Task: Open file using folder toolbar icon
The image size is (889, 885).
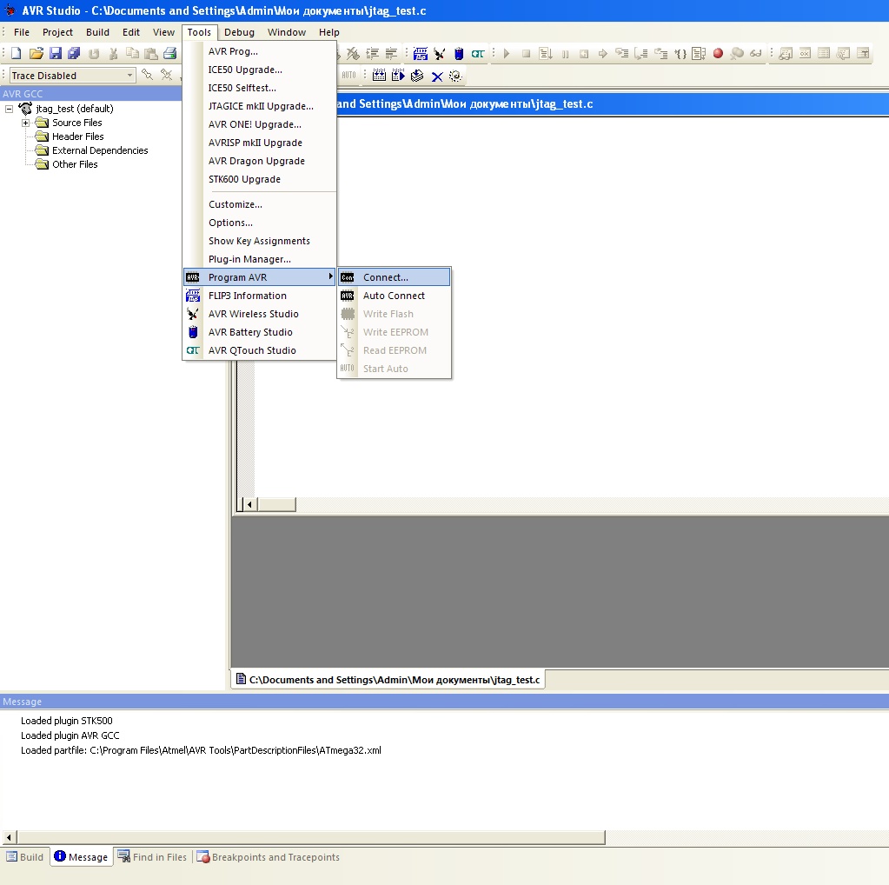Action: click(x=36, y=53)
